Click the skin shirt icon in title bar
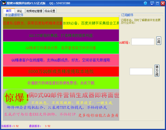166x130 pixels. (x=145, y=3)
